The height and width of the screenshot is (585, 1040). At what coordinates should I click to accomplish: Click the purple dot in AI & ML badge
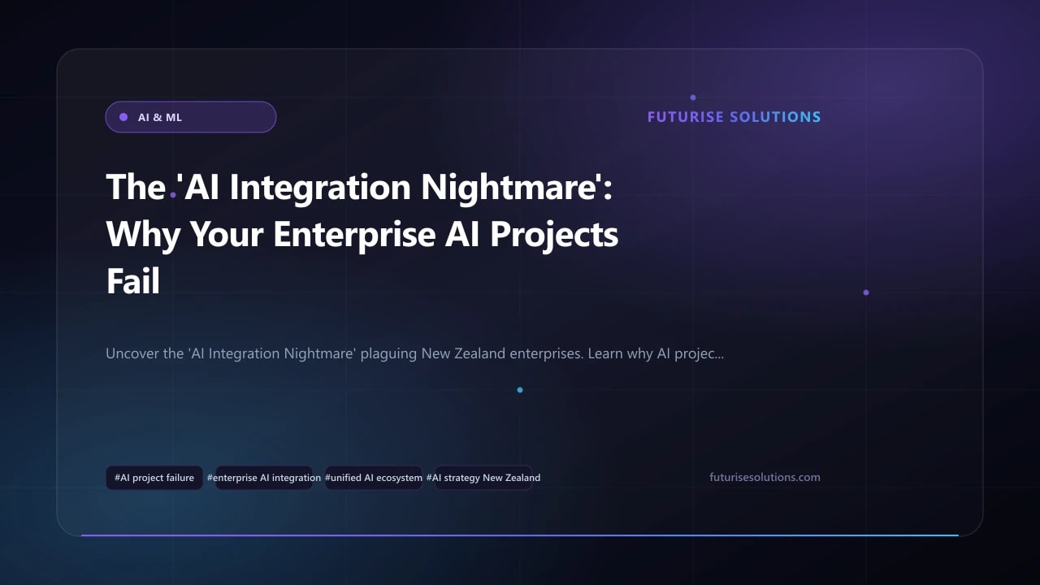click(x=123, y=117)
